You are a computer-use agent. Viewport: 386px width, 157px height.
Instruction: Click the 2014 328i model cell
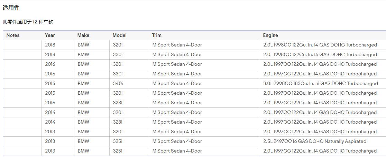tap(118, 122)
